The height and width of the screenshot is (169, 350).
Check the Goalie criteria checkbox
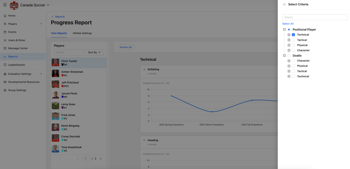coord(289,56)
